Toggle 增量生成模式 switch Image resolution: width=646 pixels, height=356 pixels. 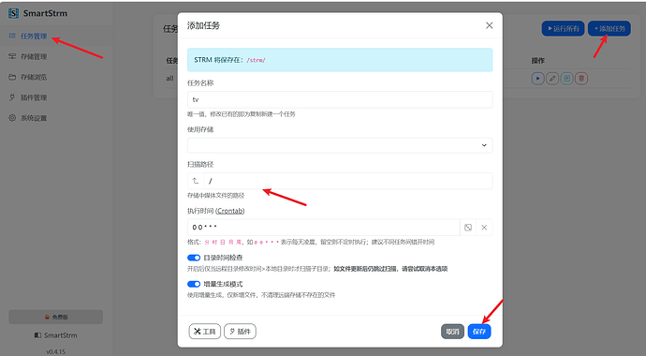pyautogui.click(x=194, y=284)
